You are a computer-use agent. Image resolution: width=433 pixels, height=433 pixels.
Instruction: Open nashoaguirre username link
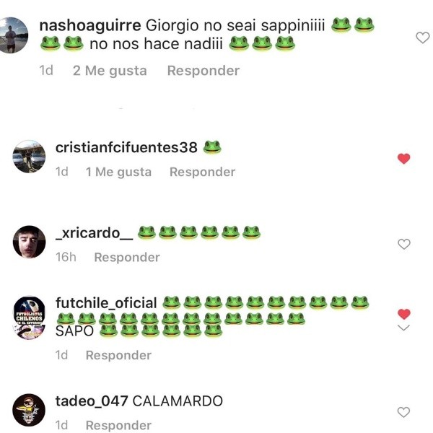tap(90, 26)
